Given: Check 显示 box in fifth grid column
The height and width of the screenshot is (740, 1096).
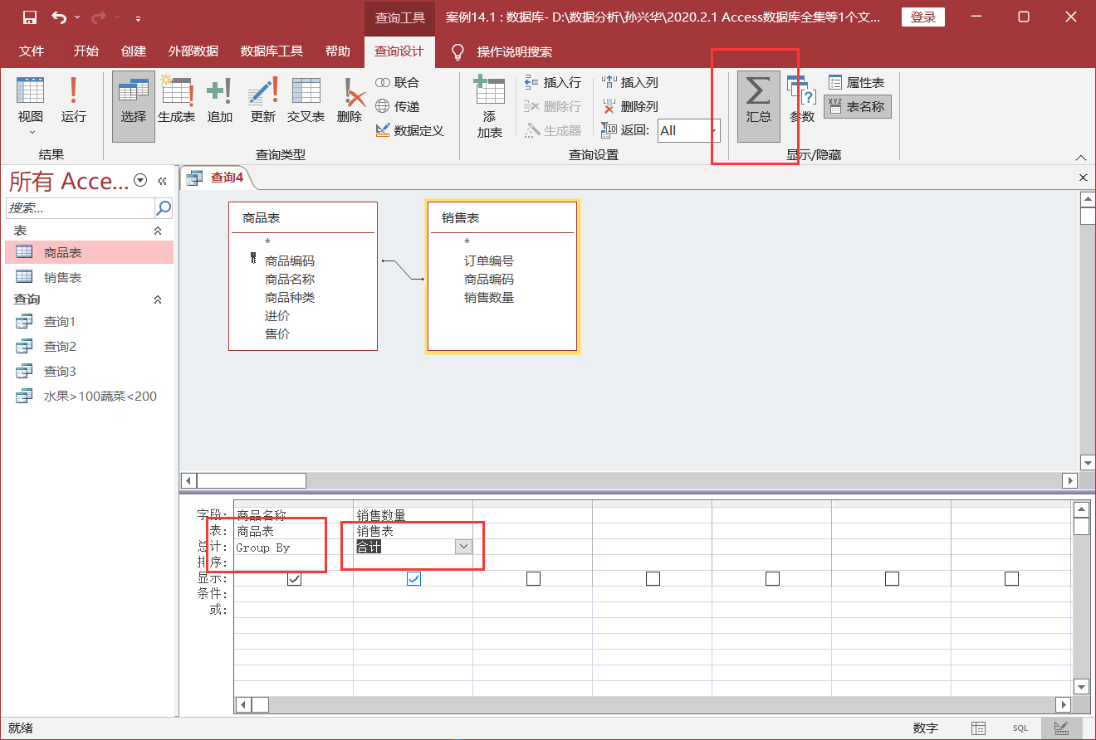Looking at the screenshot, I should [x=772, y=579].
